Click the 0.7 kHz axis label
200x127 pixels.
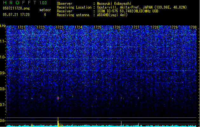3,105
